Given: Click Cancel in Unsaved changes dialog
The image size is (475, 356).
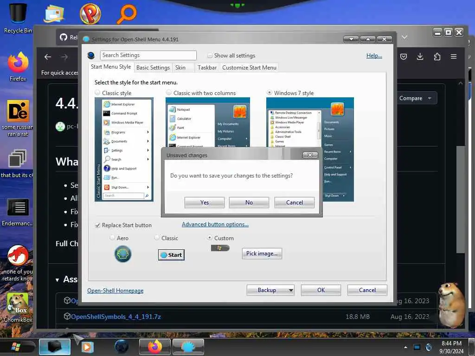Looking at the screenshot, I should [295, 202].
